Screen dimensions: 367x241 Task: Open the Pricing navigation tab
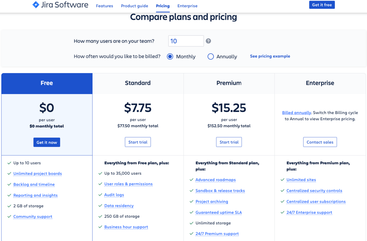162,6
